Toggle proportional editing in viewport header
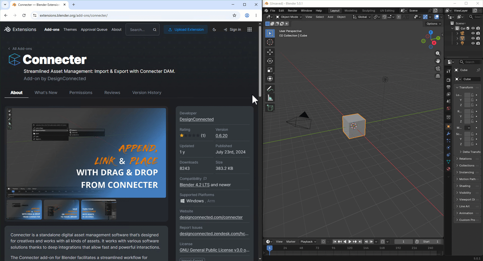Screen dimensions: 483x261 (399, 17)
